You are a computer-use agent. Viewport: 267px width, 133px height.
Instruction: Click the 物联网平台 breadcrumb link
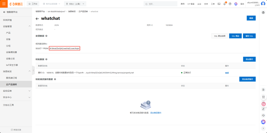(x=40, y=12)
